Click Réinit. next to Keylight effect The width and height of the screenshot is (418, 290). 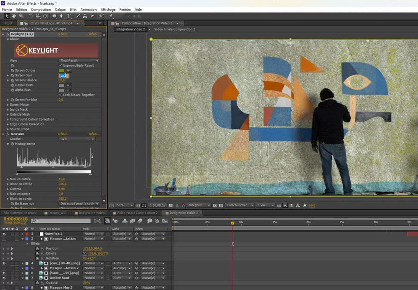63,34
